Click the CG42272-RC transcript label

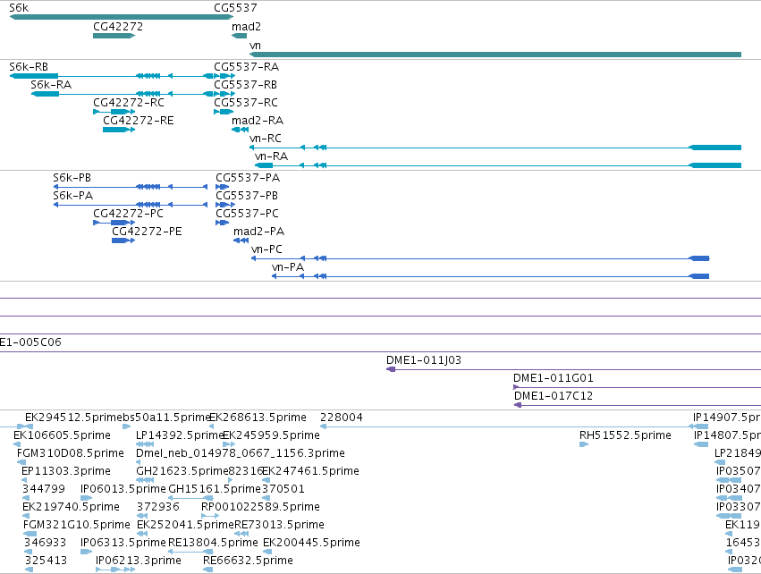pyautogui.click(x=129, y=103)
